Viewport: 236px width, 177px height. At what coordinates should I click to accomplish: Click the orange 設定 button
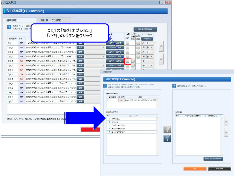(195, 169)
